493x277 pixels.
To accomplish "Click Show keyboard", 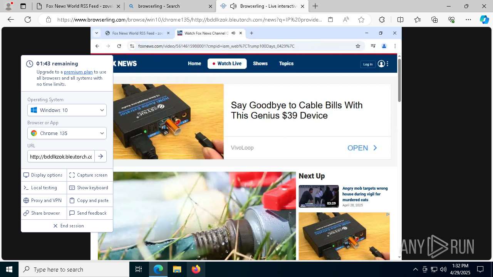I will [x=90, y=188].
